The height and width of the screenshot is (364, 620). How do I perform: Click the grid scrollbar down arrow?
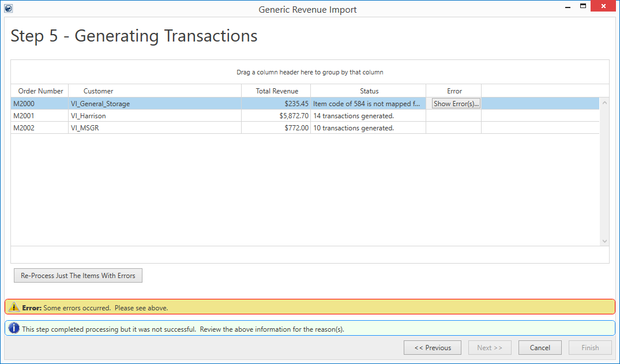click(x=604, y=241)
